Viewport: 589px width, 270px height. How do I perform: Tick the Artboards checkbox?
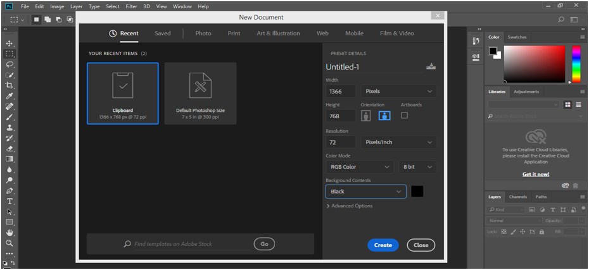(404, 116)
